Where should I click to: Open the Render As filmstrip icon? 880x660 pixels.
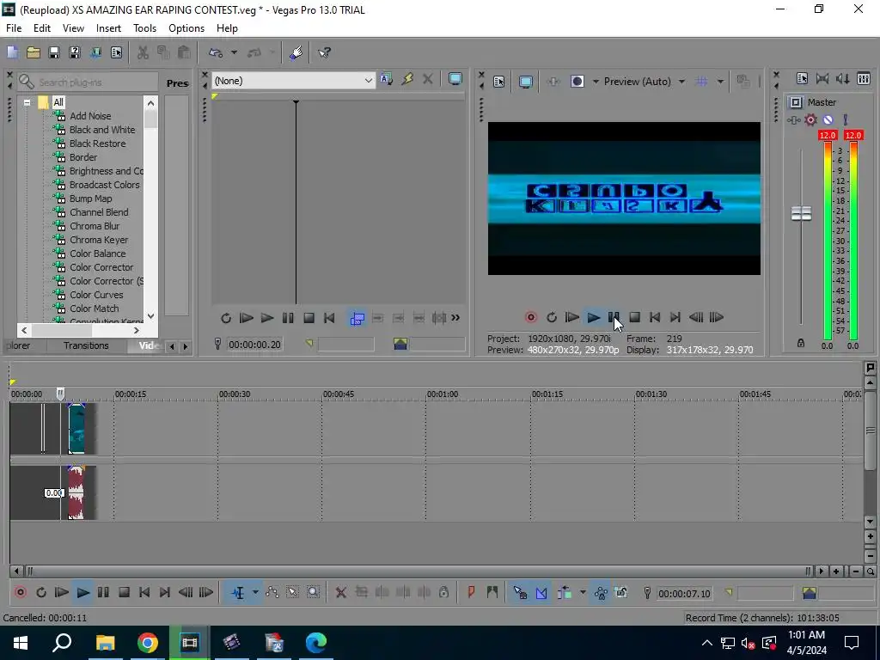coord(95,52)
